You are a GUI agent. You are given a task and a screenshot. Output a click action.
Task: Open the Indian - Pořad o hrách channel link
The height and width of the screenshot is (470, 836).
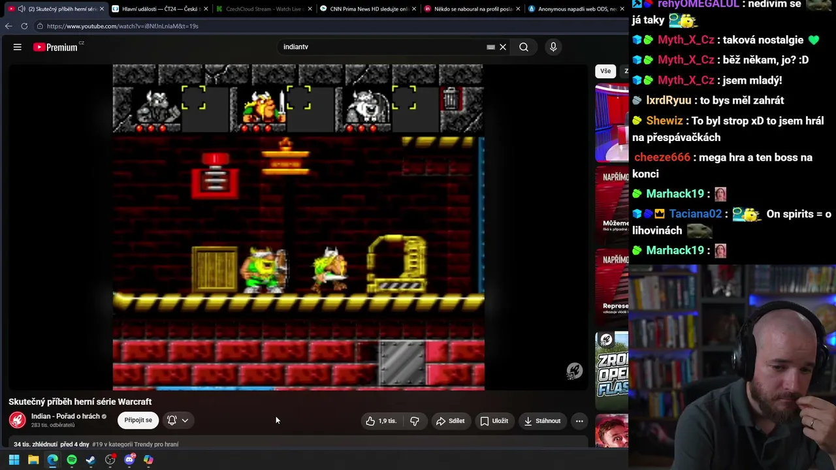(x=65, y=416)
